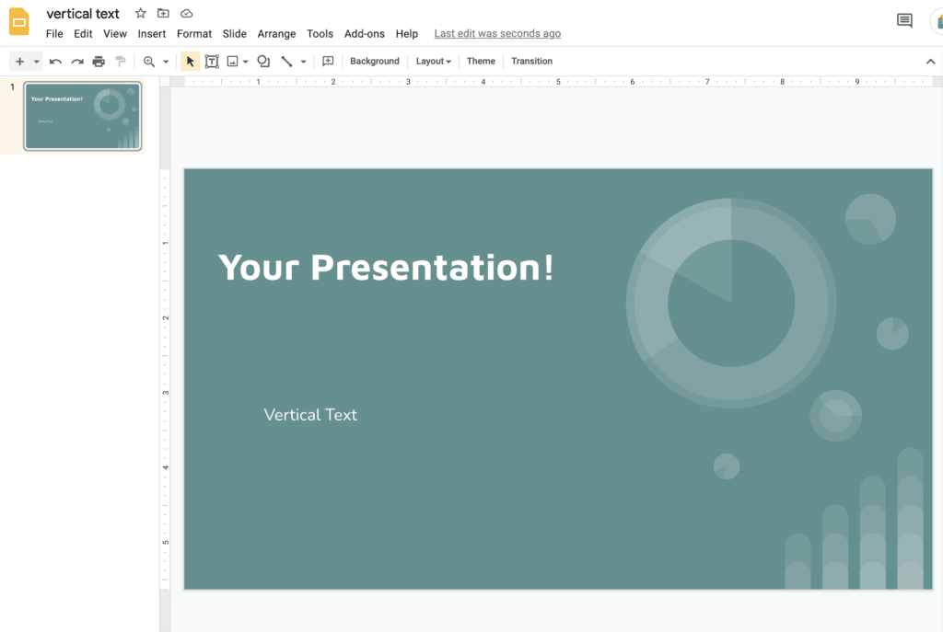
Task: Open the Layout dropdown
Action: (x=433, y=61)
